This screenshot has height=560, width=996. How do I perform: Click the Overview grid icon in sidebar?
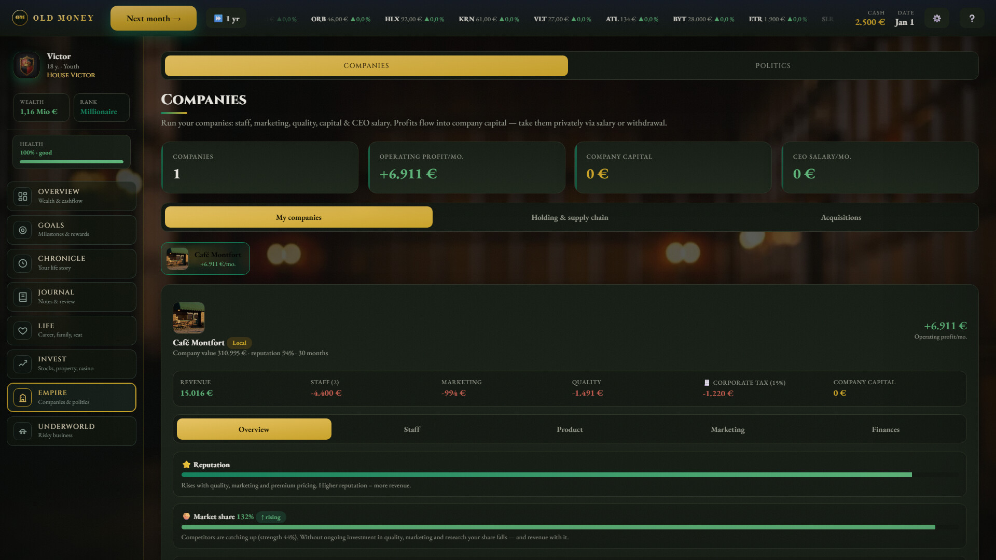coord(23,197)
